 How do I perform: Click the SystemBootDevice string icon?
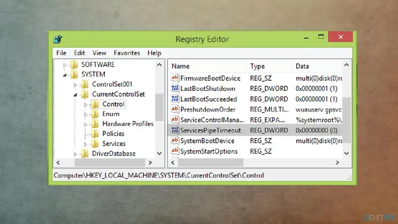click(x=174, y=140)
